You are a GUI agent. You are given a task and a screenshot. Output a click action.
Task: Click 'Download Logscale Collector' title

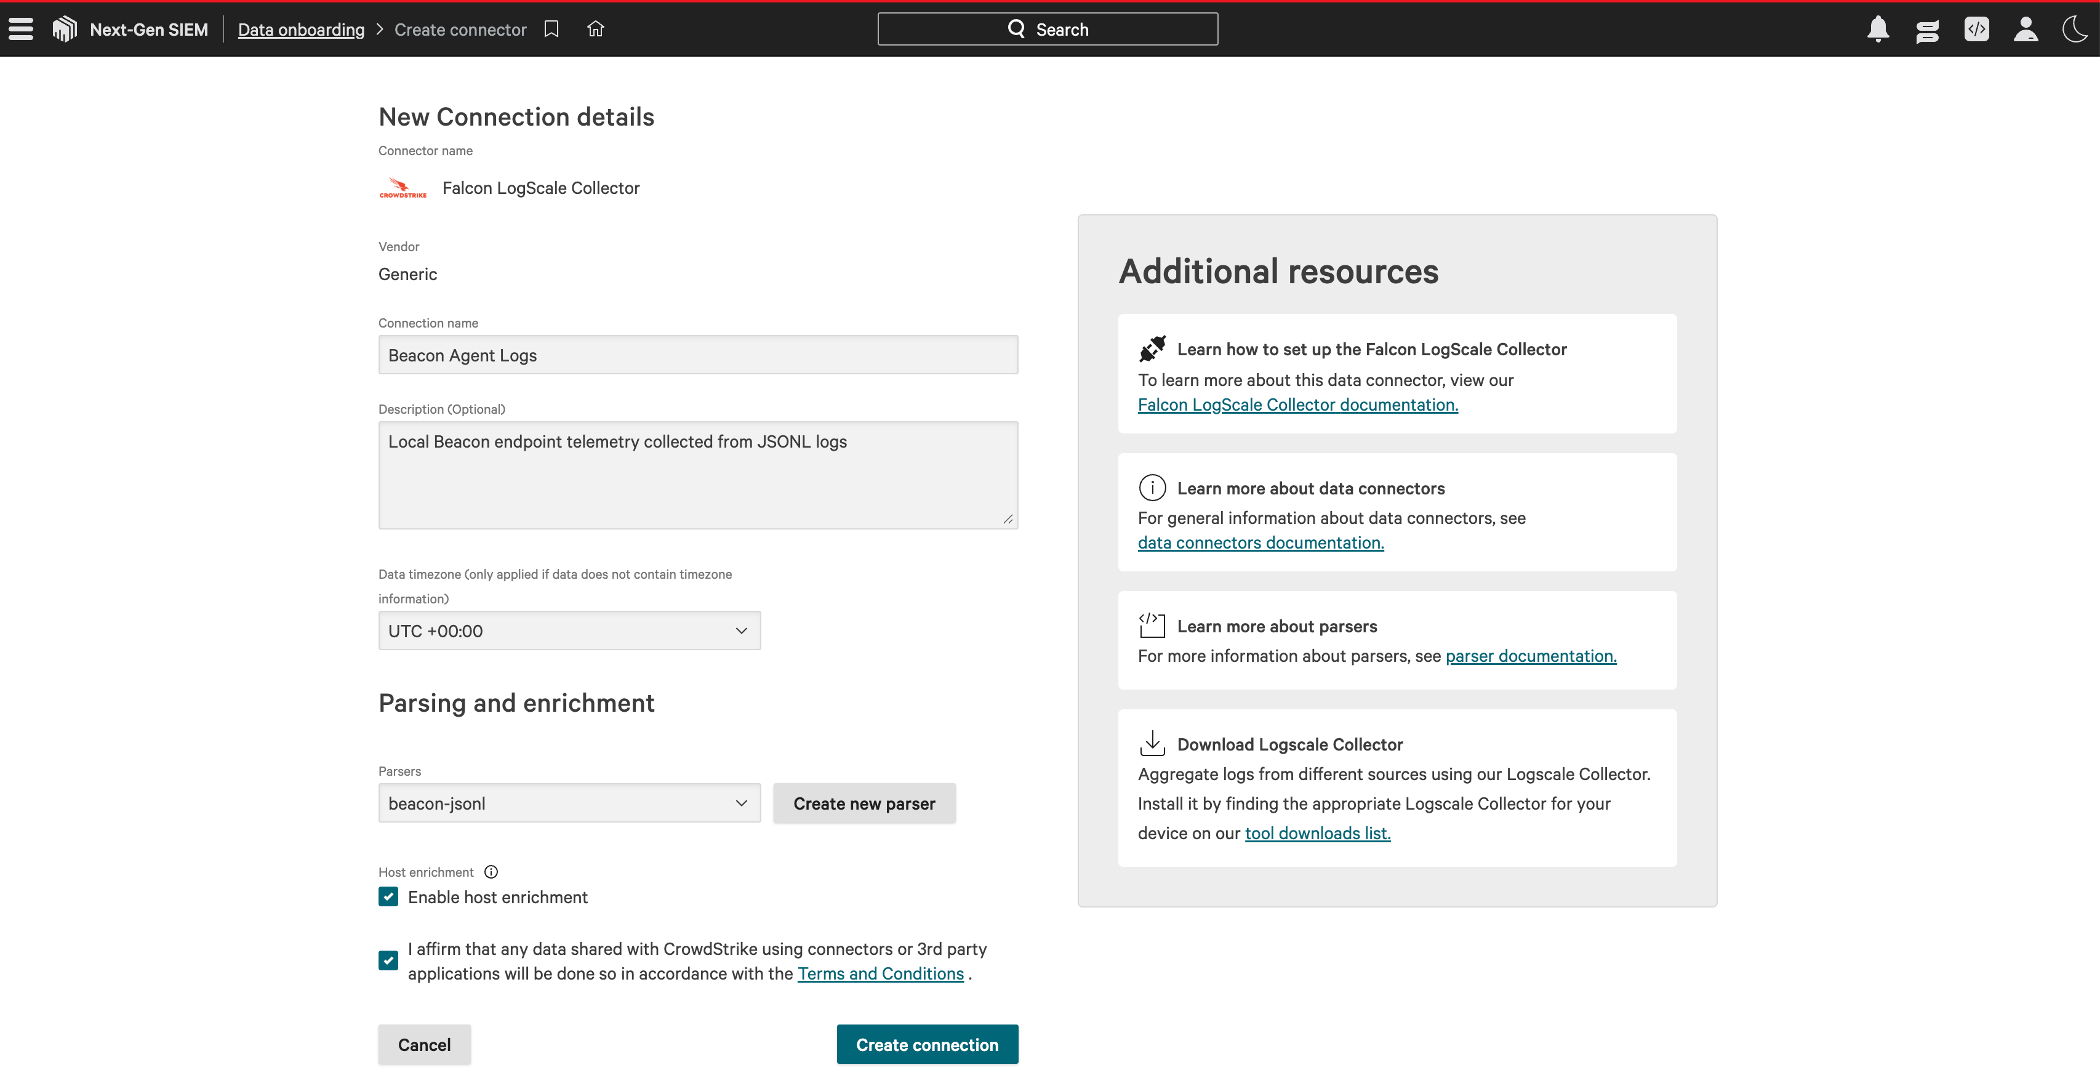coord(1289,744)
